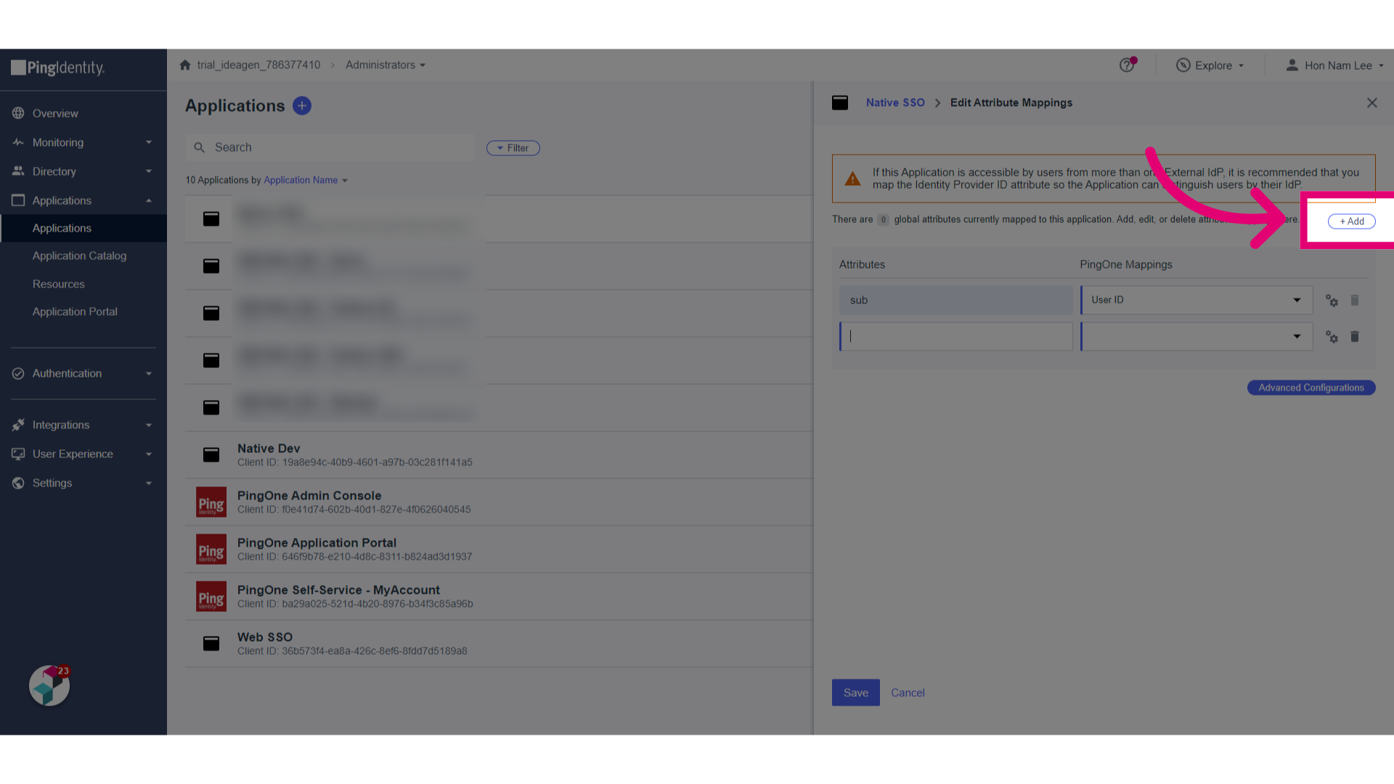Open the Explore dropdown menu
The width and height of the screenshot is (1394, 784).
(1210, 65)
